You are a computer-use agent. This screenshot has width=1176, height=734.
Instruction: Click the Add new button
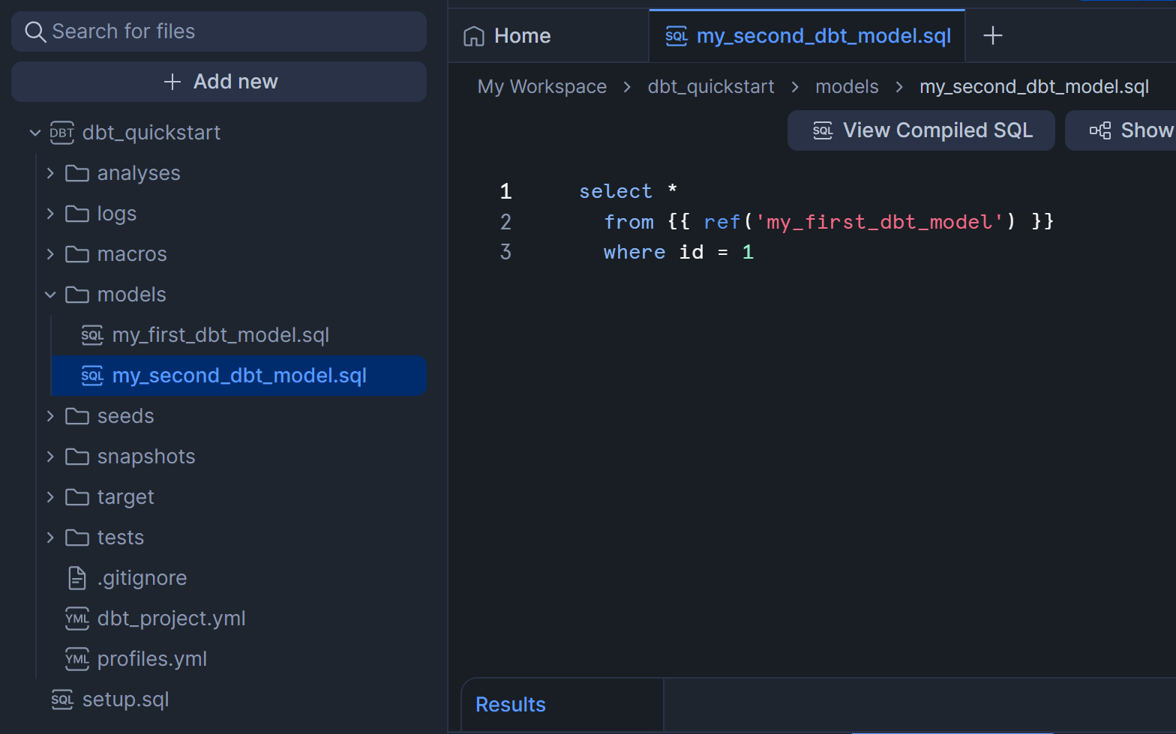pyautogui.click(x=219, y=82)
